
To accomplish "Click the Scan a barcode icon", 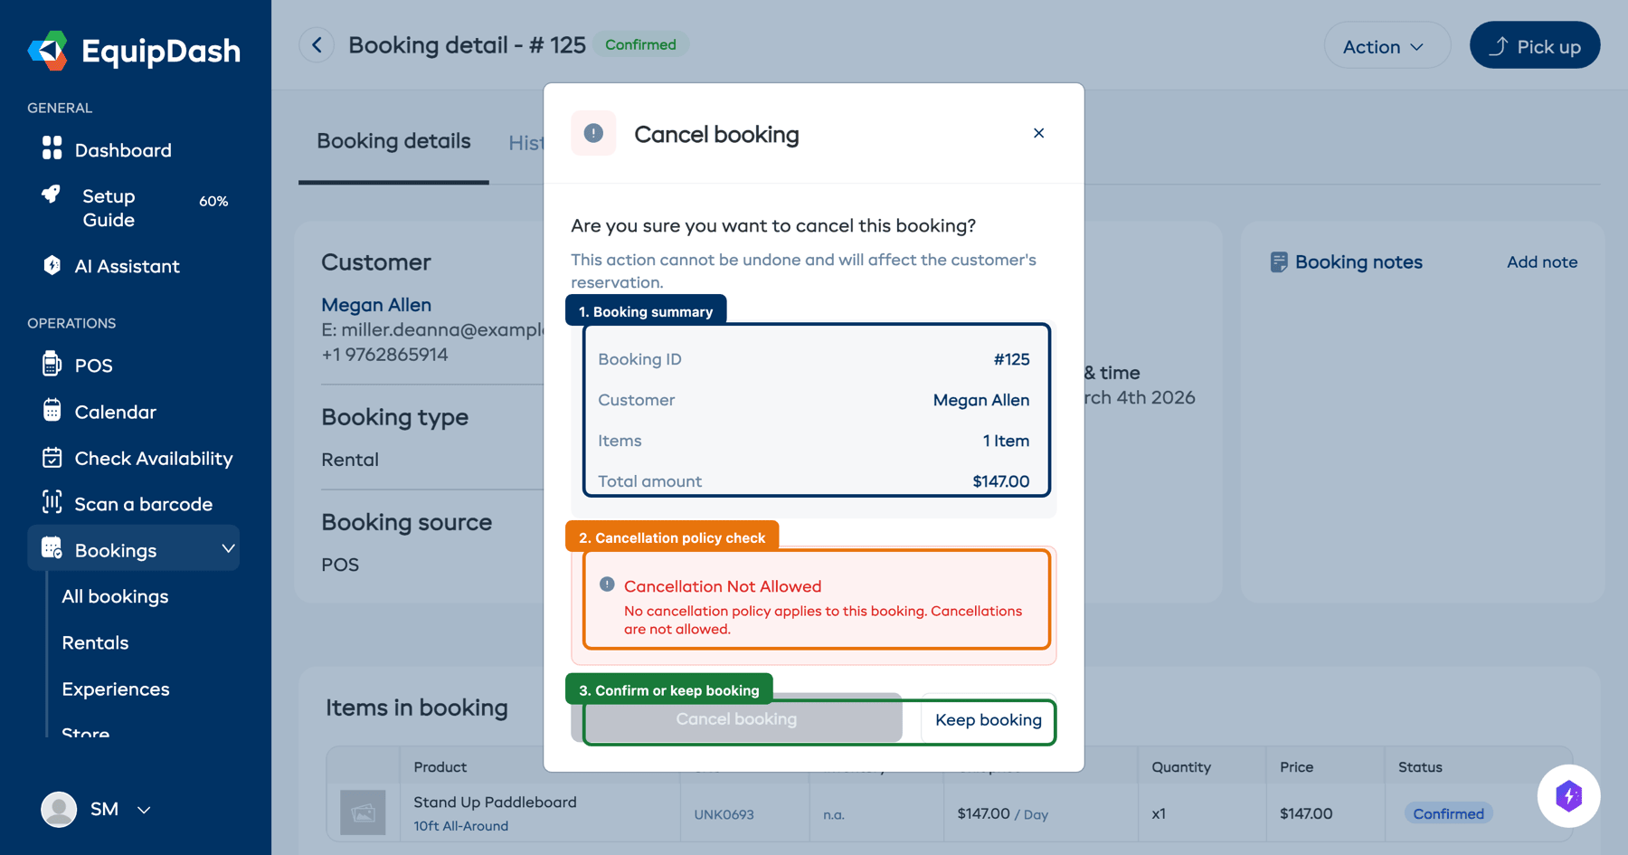I will click(52, 504).
